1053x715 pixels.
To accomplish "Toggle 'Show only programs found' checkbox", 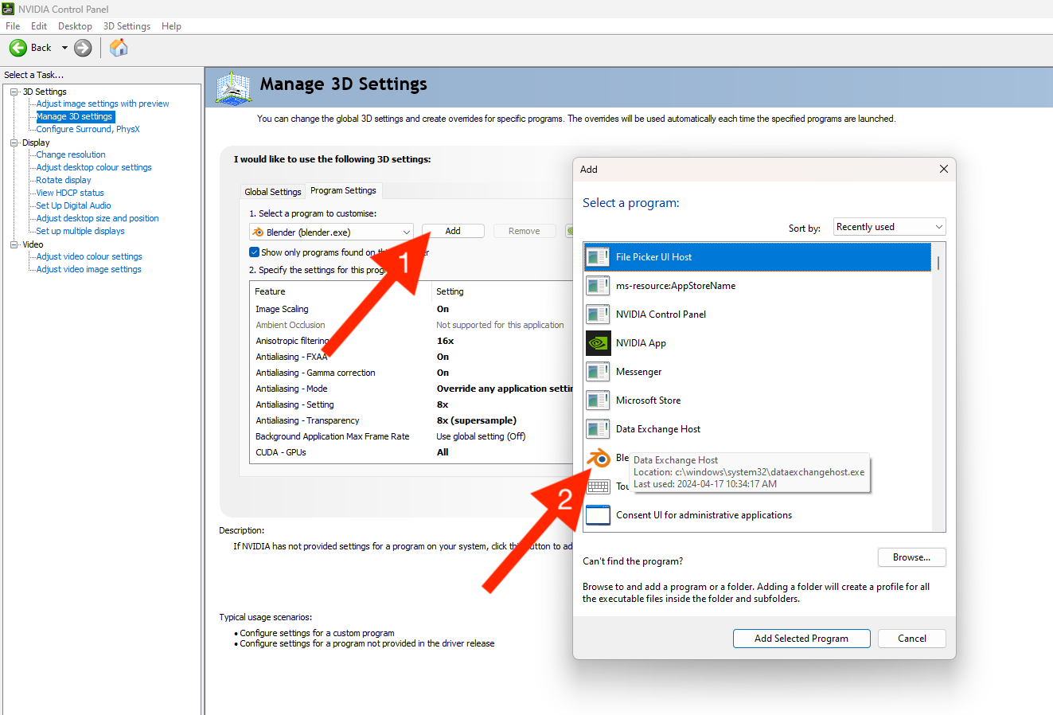I will [255, 252].
